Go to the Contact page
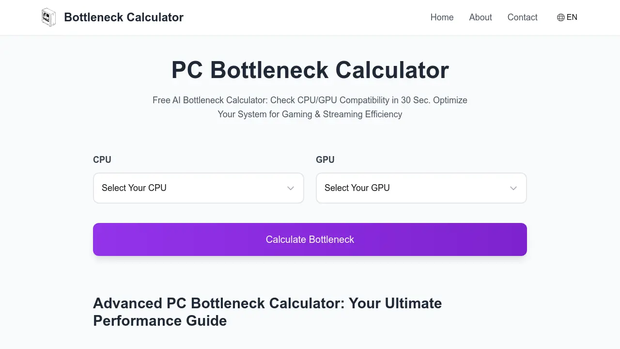Viewport: 620px width, 349px height. point(522,17)
